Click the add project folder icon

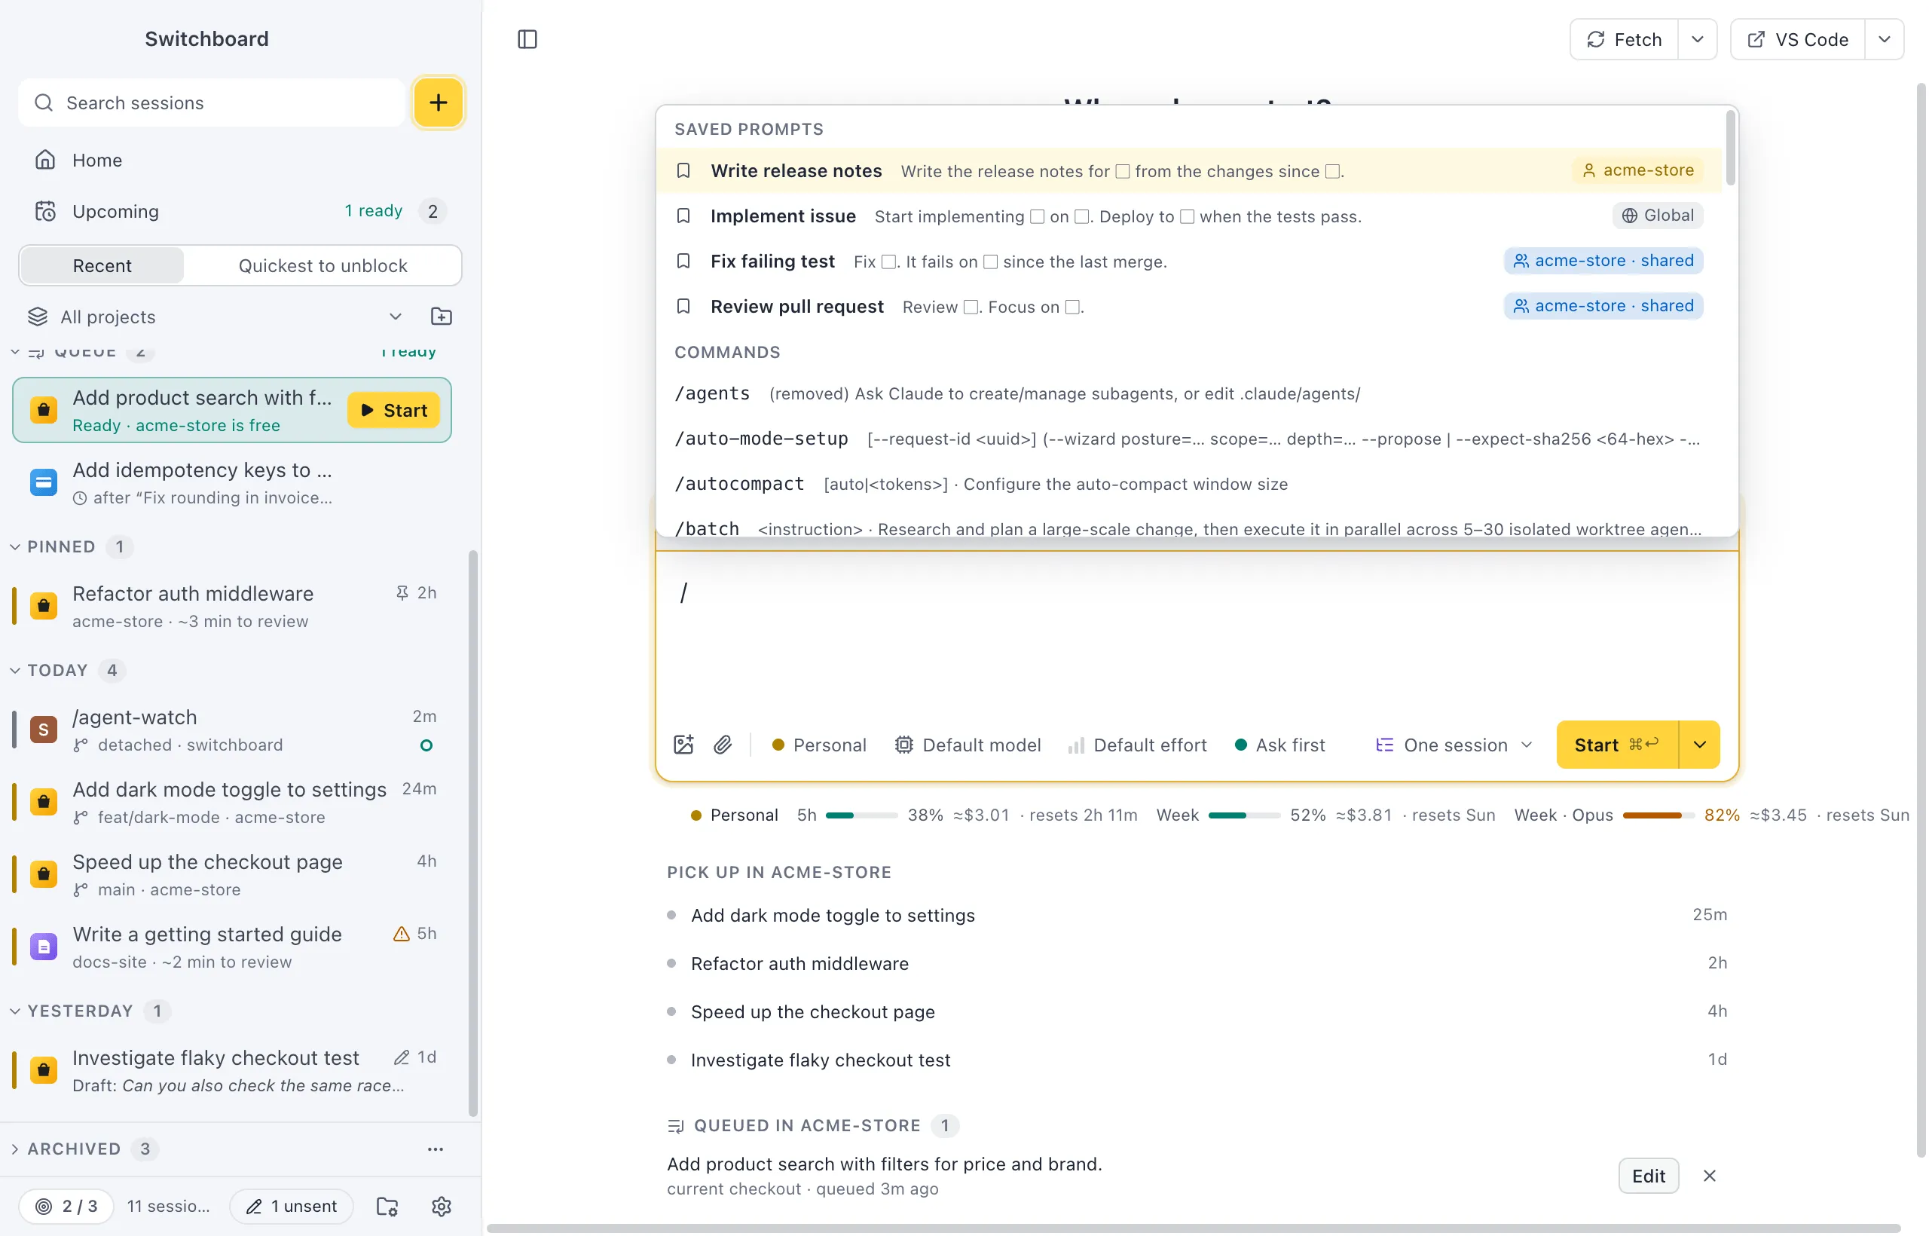tap(442, 317)
